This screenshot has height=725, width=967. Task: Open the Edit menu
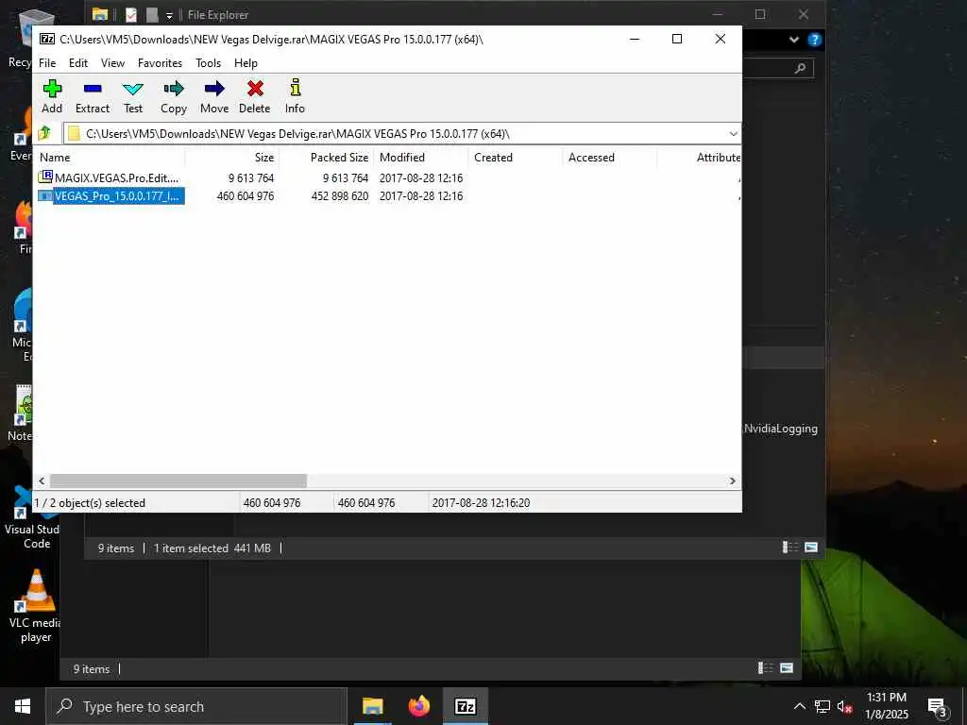point(77,63)
